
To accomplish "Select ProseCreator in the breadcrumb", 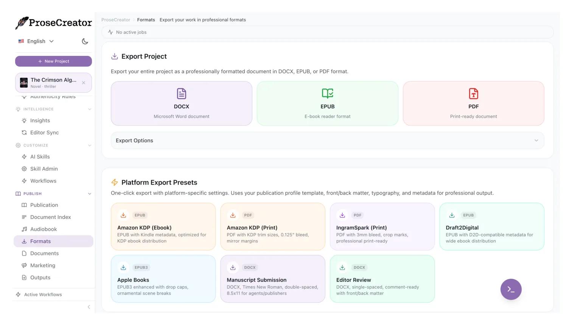I will 116,20.
